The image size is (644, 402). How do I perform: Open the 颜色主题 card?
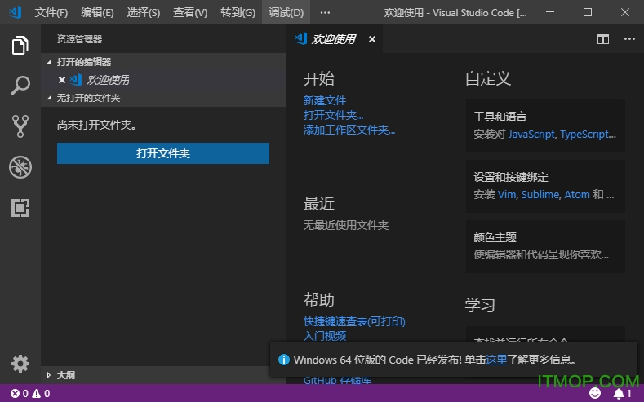(545, 246)
